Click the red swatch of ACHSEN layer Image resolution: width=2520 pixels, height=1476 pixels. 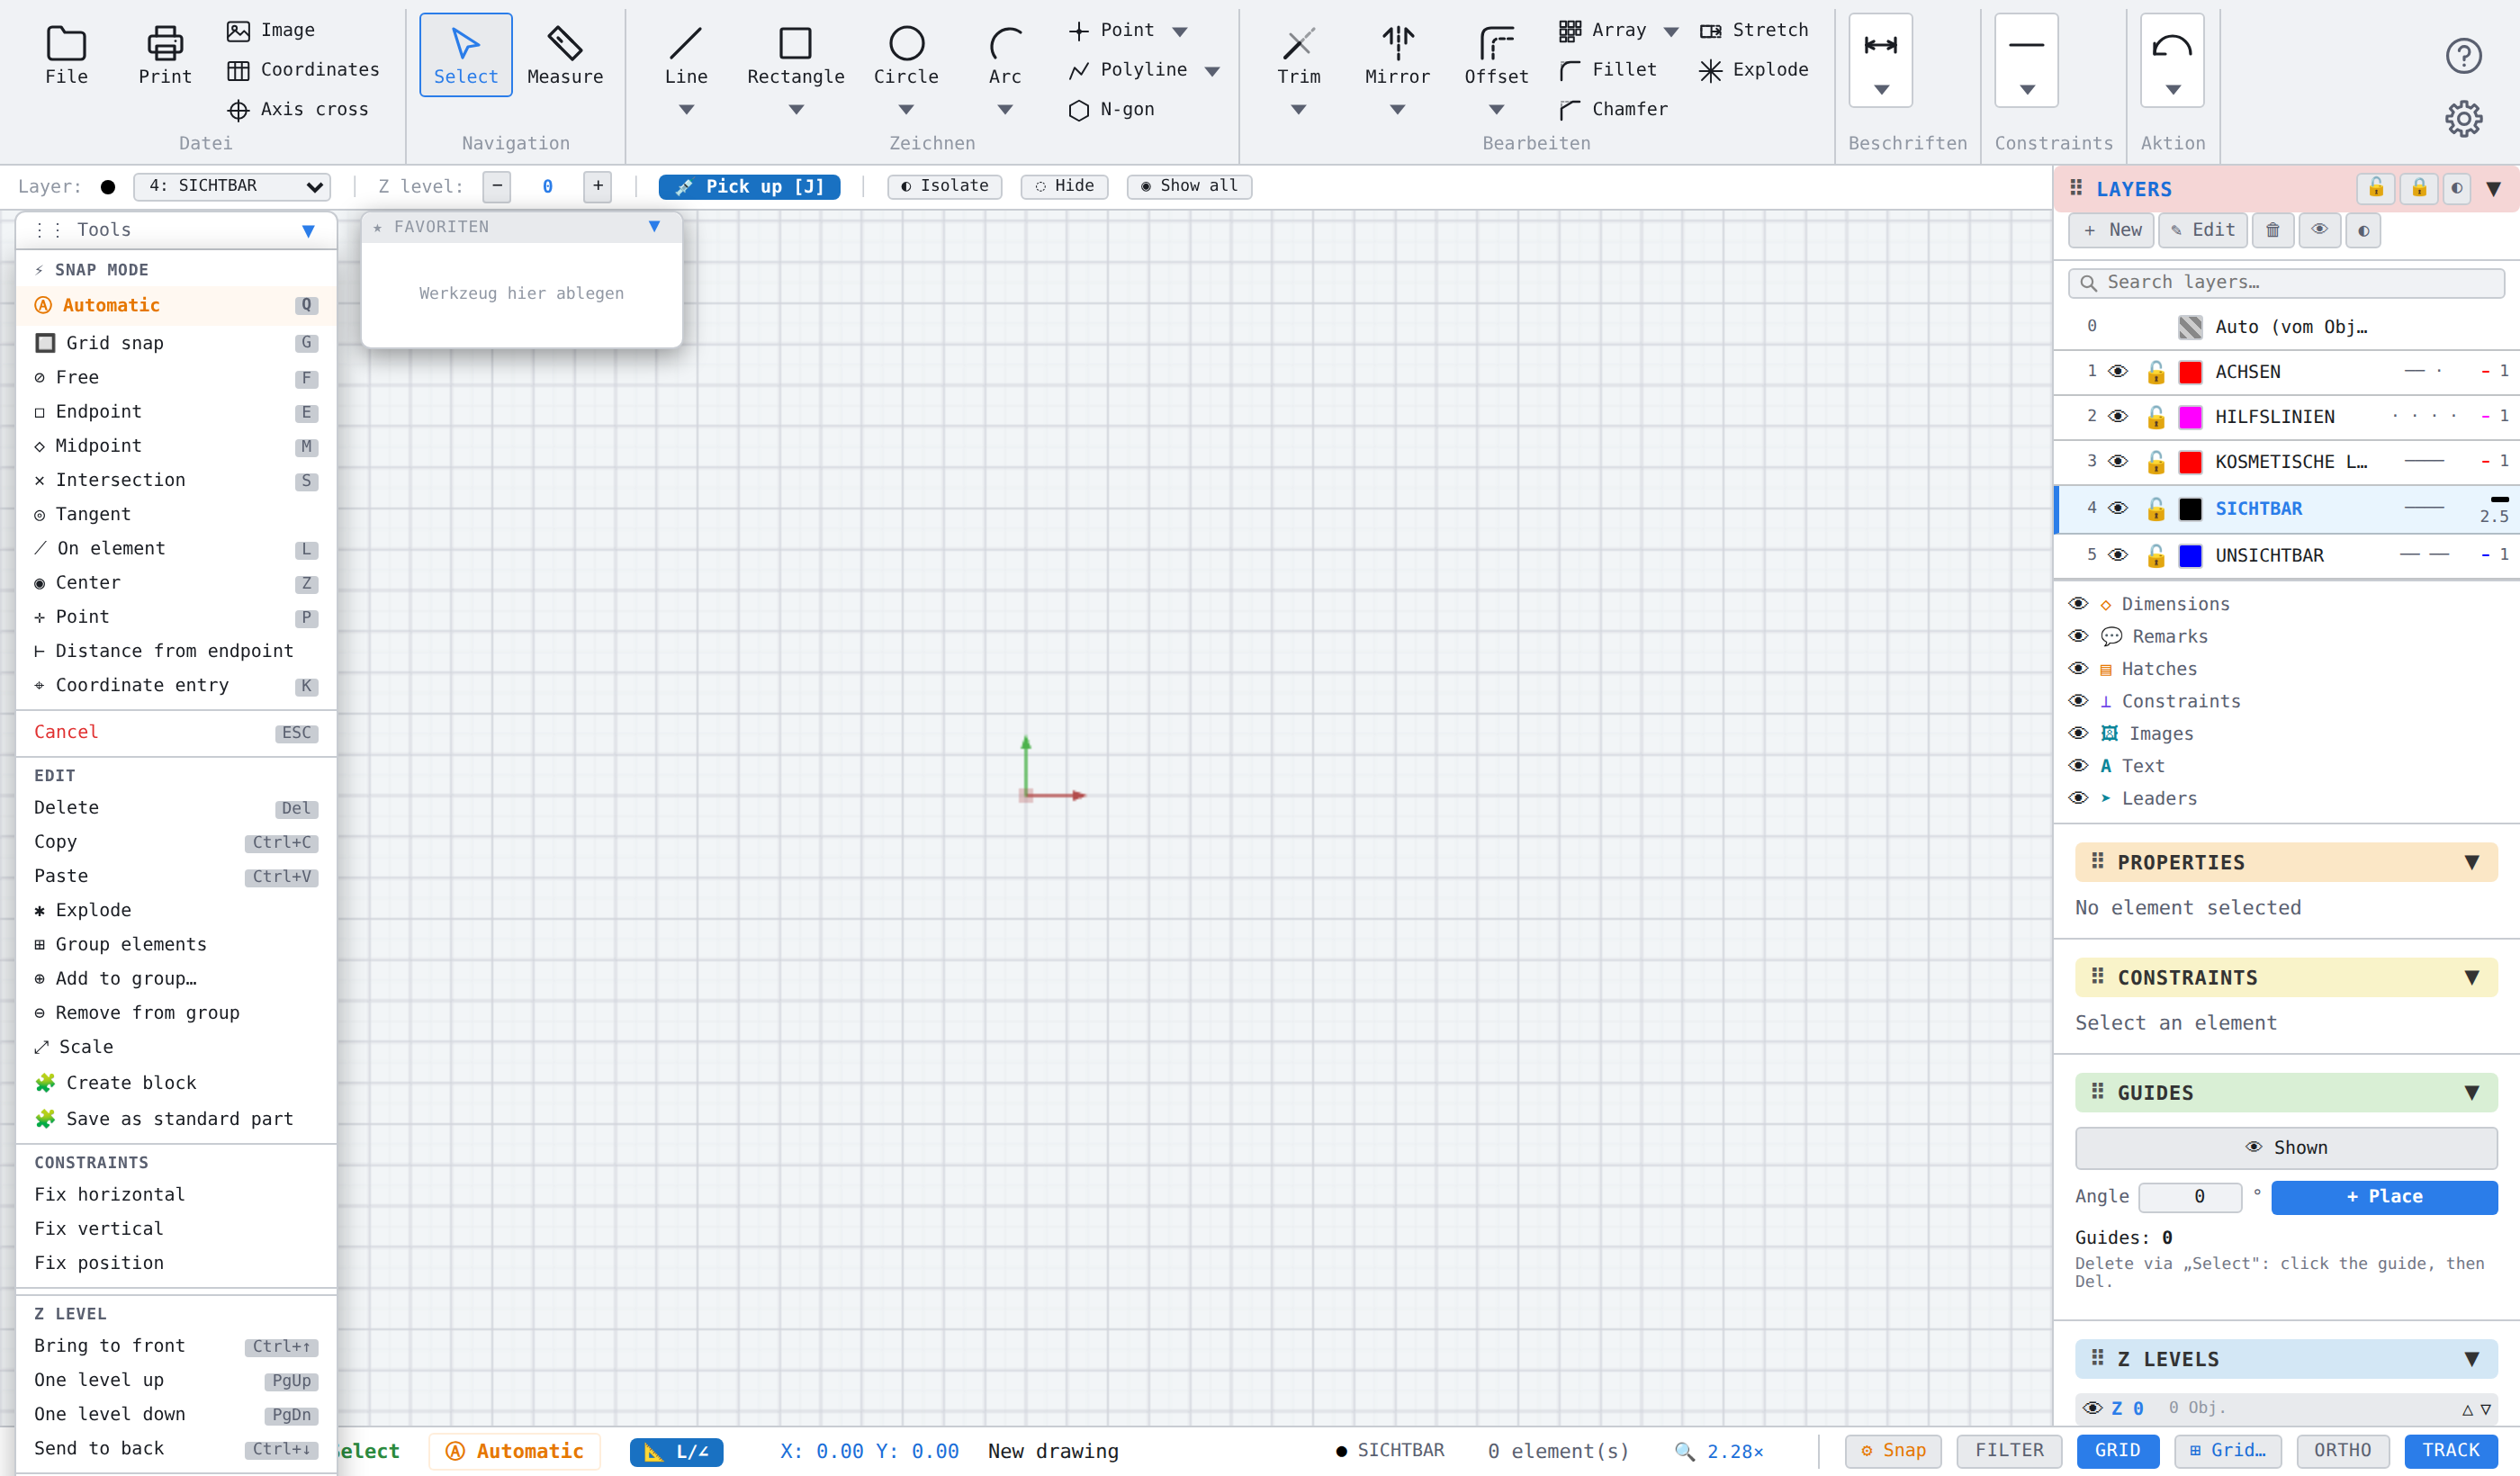2190,372
